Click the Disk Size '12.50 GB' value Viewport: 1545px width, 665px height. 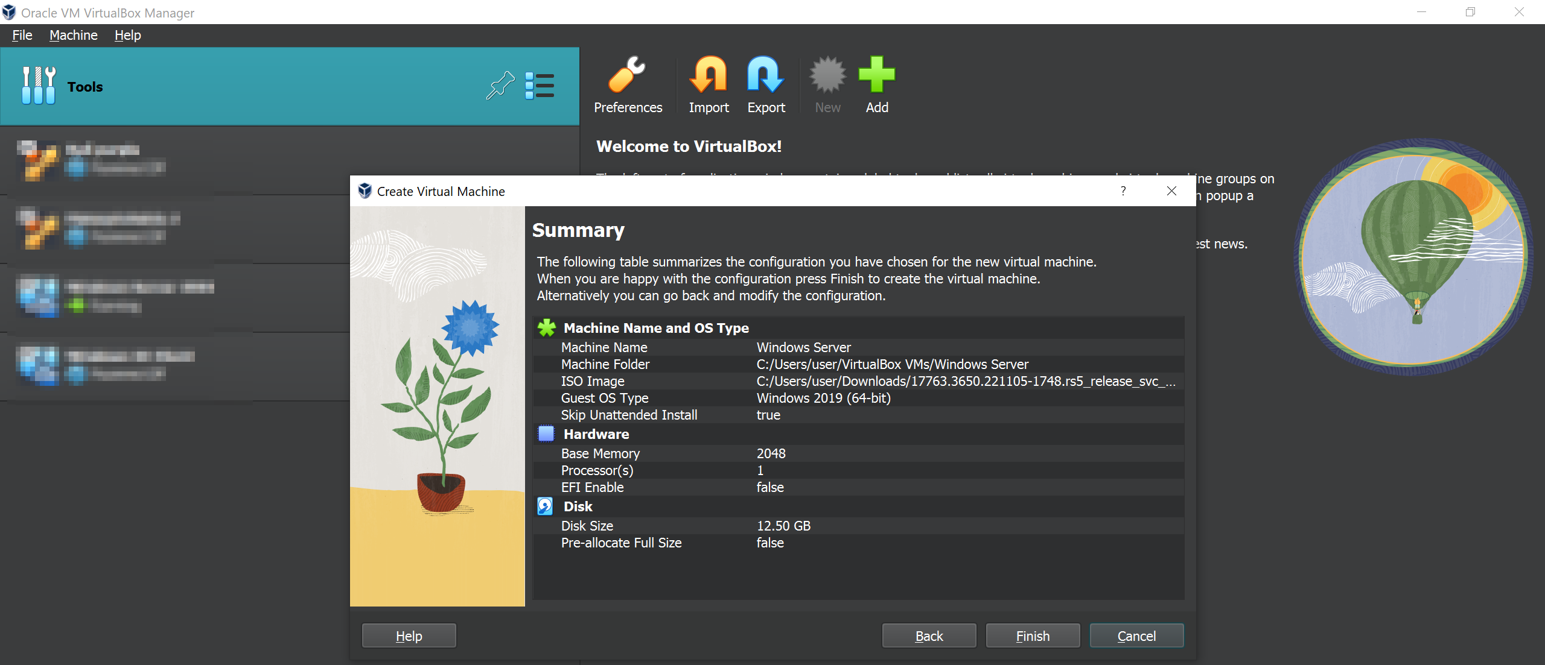click(784, 526)
